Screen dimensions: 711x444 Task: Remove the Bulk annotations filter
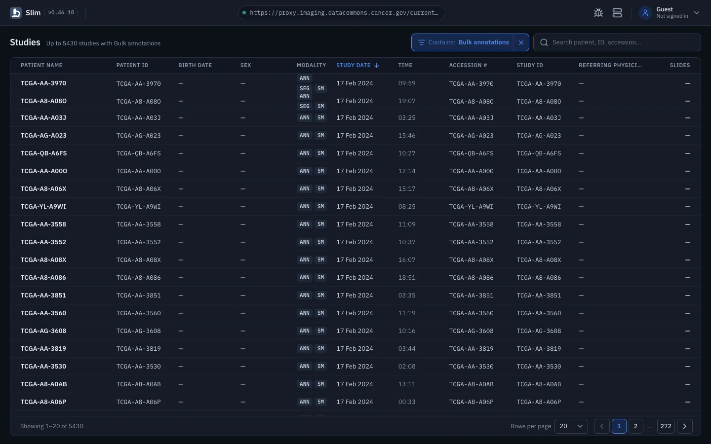[521, 42]
